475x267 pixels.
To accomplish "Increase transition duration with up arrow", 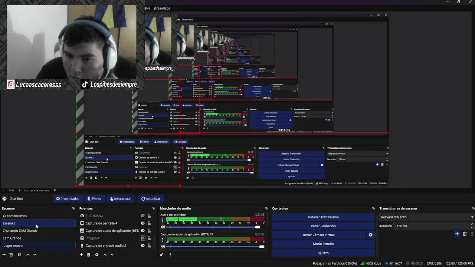I will 472,224.
